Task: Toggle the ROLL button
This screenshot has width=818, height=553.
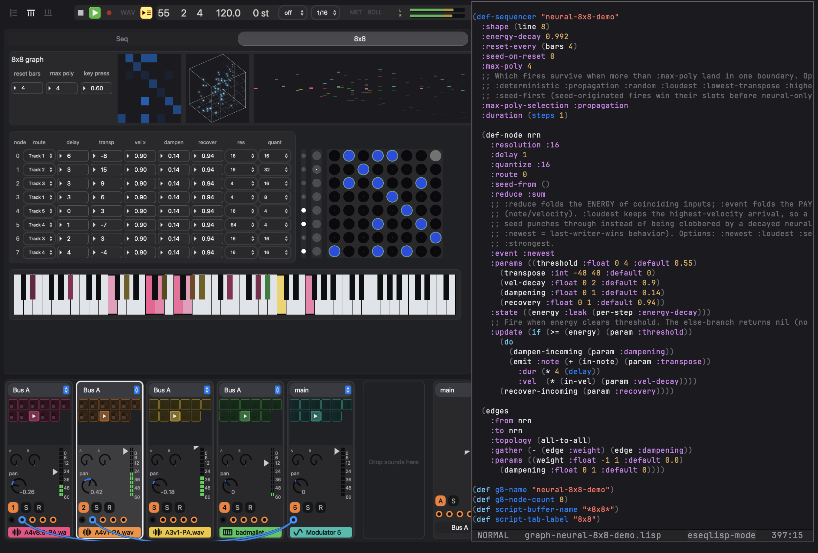Action: 375,12
